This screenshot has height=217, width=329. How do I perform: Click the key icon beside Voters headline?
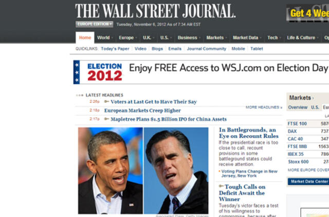pyautogui.click(x=106, y=102)
